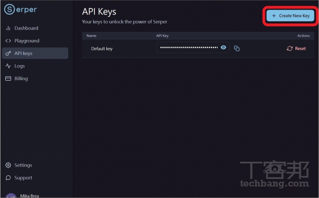Focus the masked API key field
The height and width of the screenshot is (198, 319).
click(193, 47)
